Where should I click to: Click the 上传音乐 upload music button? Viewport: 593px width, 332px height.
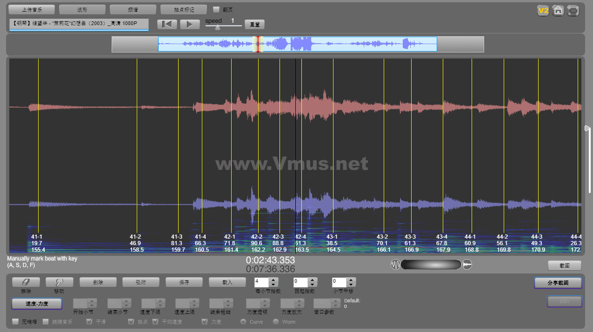(x=32, y=9)
